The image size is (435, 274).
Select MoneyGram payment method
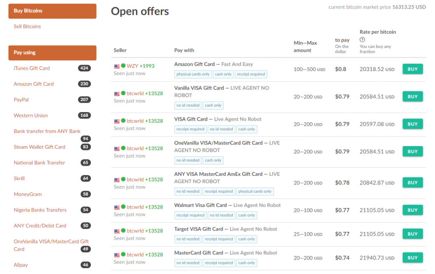click(28, 194)
